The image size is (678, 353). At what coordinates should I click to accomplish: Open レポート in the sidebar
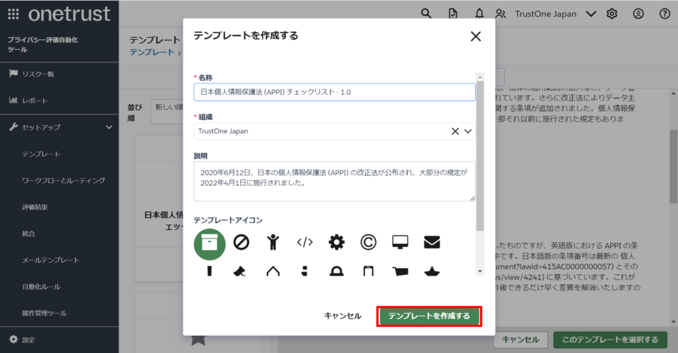click(35, 101)
